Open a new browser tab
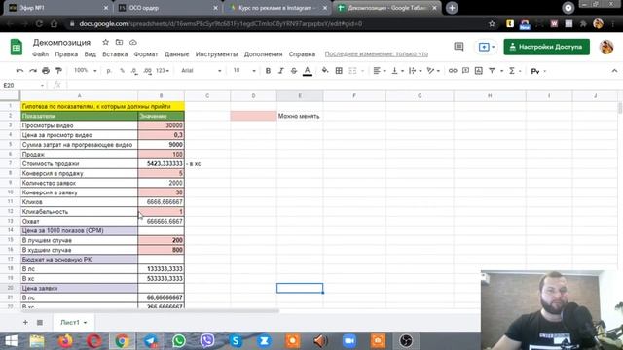The image size is (623, 350). [452, 8]
